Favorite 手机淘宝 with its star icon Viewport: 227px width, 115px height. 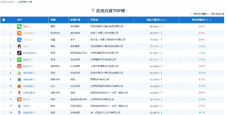click(x=34, y=33)
